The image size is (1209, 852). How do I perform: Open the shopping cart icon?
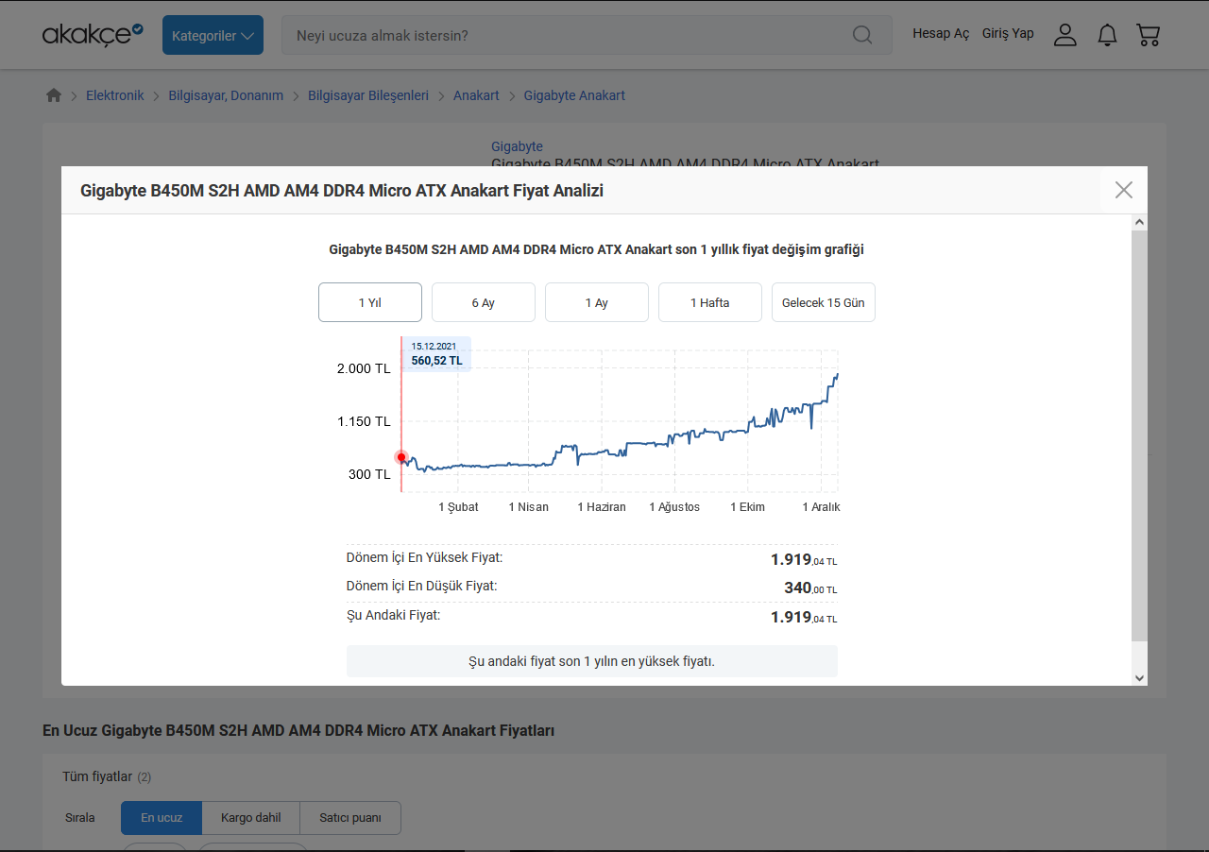coord(1149,35)
